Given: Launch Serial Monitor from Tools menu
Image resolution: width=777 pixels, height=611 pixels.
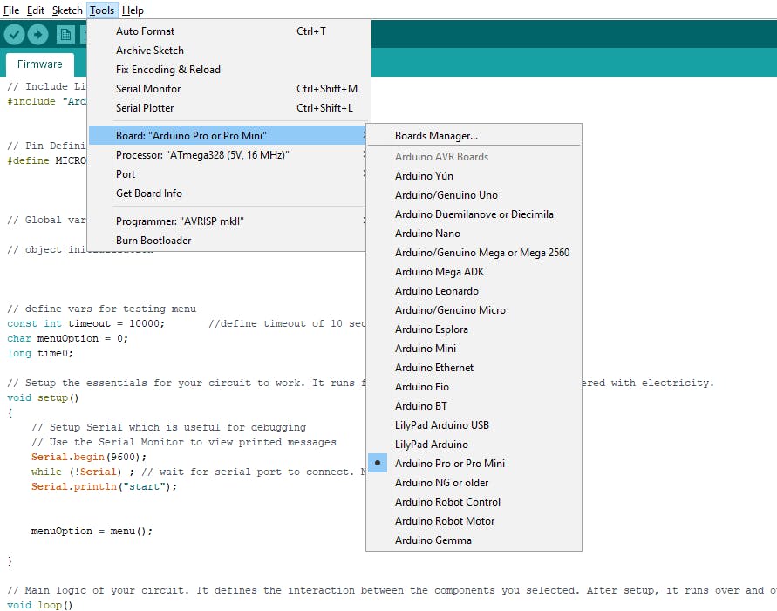Looking at the screenshot, I should (148, 89).
